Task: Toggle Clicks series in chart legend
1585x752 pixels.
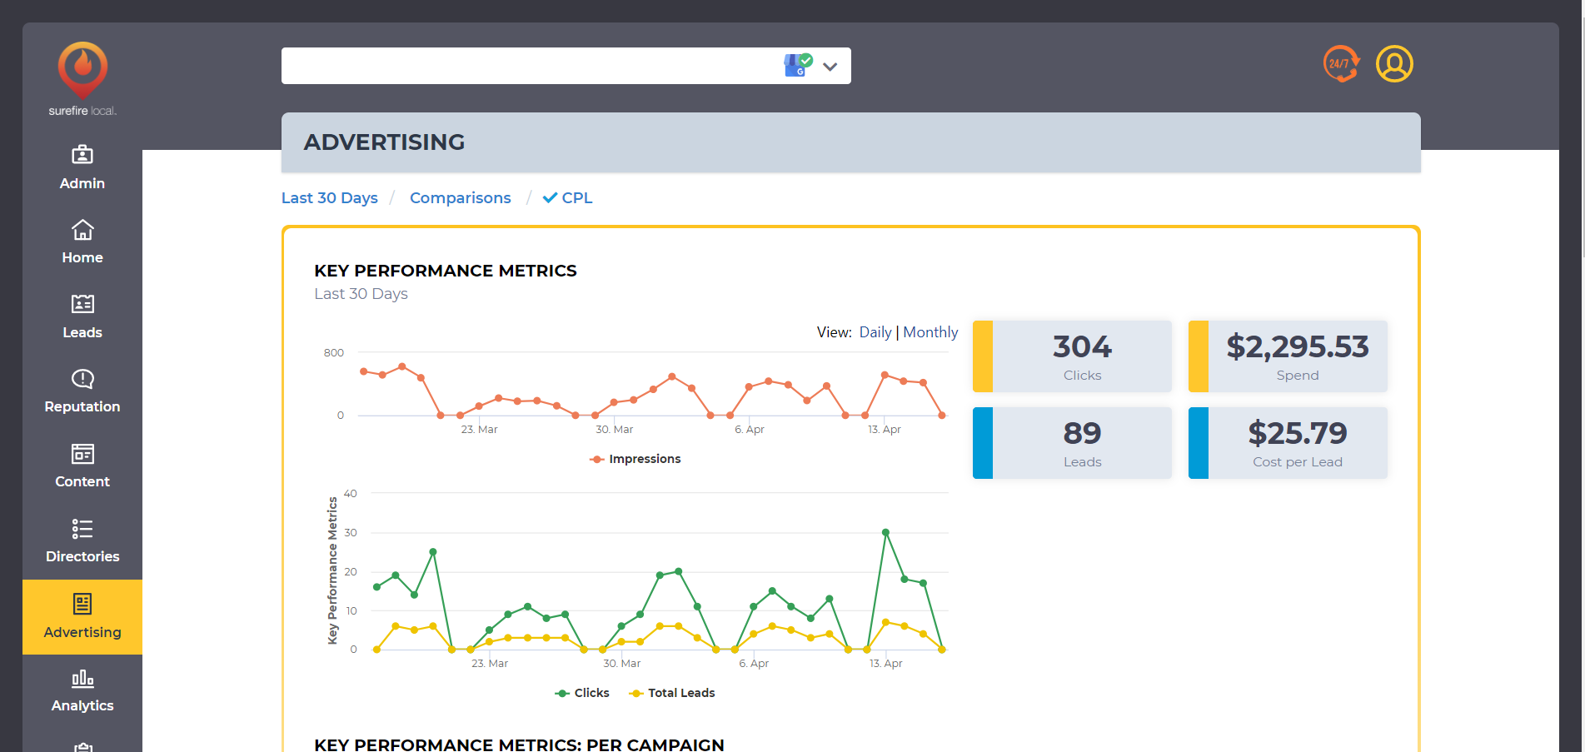Action: (582, 693)
